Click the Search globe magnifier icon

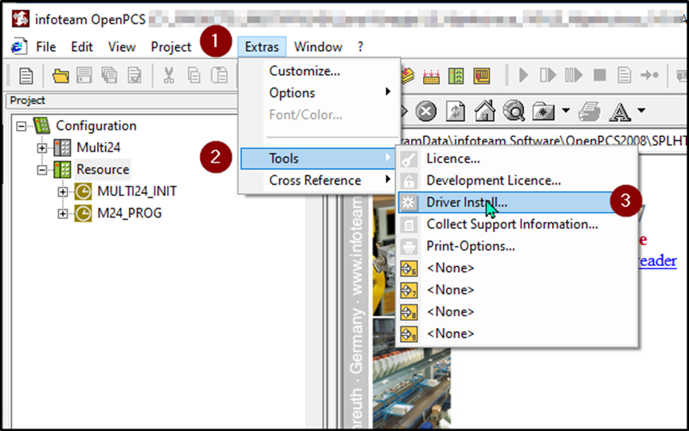tap(514, 110)
